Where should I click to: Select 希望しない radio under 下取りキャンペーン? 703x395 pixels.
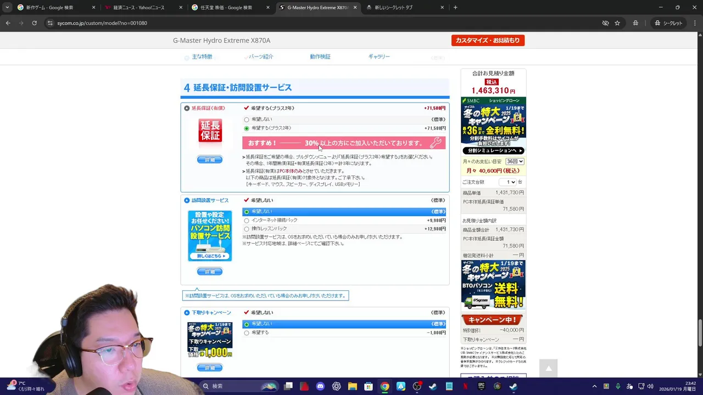[247, 324]
